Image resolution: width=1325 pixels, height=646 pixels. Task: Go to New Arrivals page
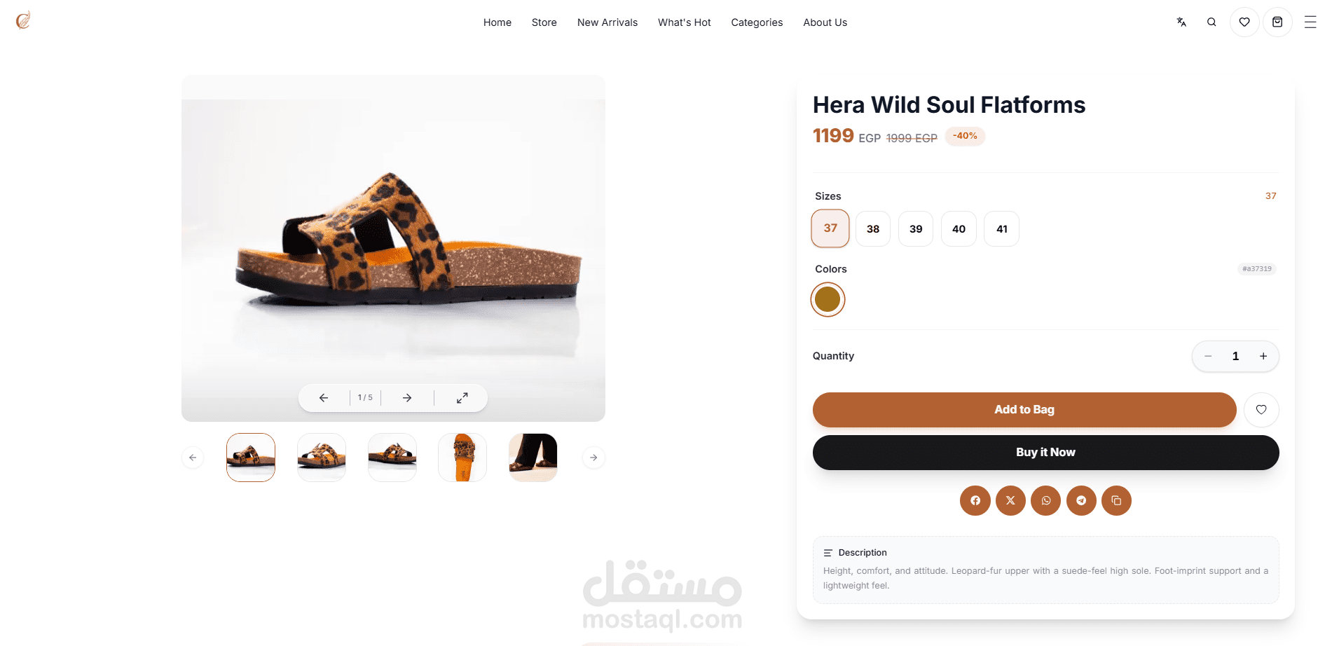pyautogui.click(x=607, y=22)
